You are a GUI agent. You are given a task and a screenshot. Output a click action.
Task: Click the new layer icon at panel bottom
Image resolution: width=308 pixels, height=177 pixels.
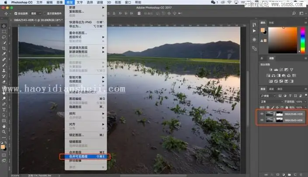click(x=295, y=175)
